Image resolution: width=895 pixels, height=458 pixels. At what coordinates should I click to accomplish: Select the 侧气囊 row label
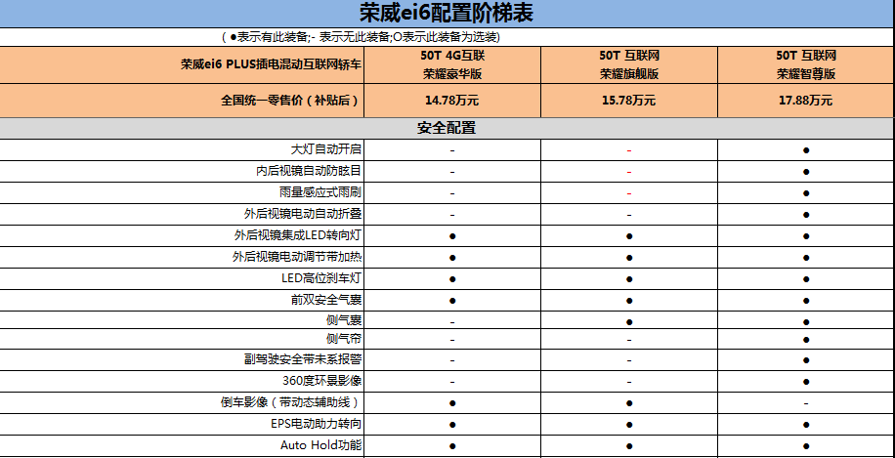344,321
